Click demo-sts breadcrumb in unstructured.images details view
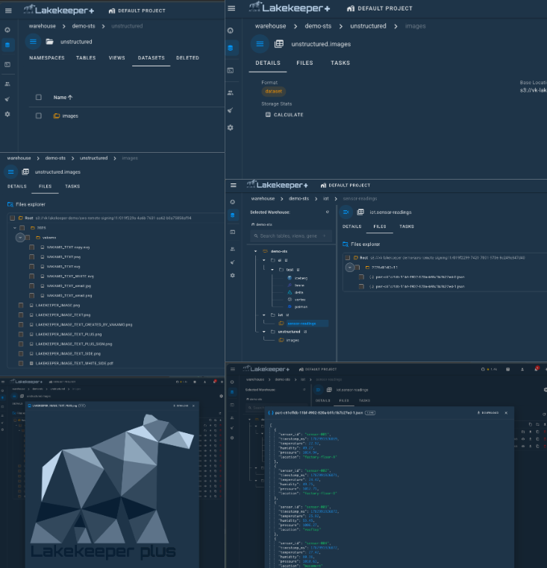 [318, 26]
